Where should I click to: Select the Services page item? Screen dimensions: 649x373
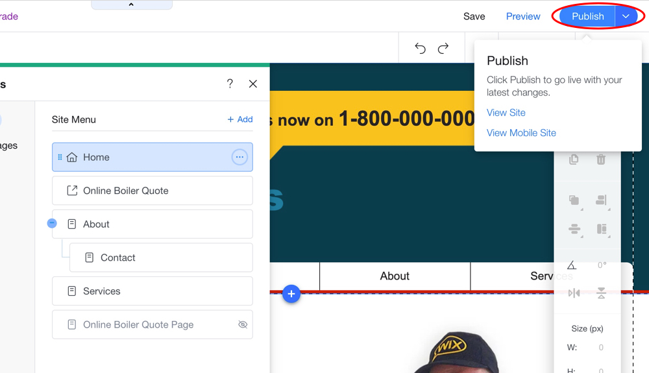pos(153,291)
